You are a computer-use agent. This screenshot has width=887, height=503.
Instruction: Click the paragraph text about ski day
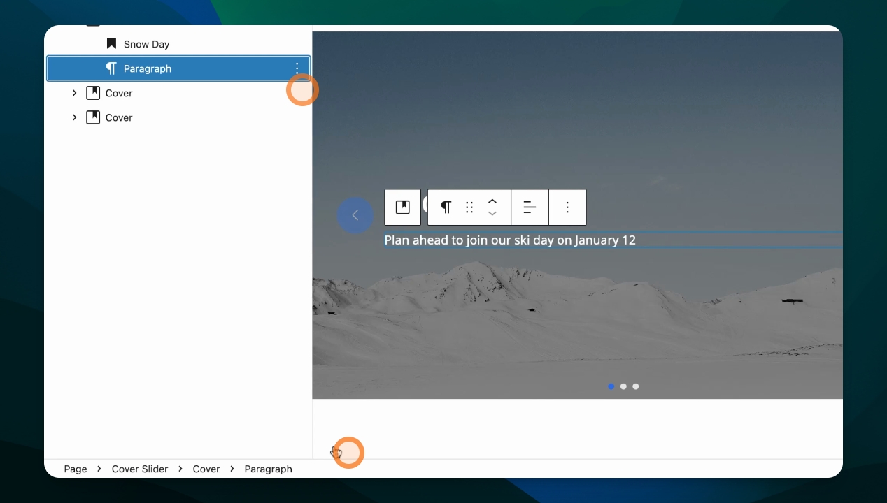[x=510, y=240]
